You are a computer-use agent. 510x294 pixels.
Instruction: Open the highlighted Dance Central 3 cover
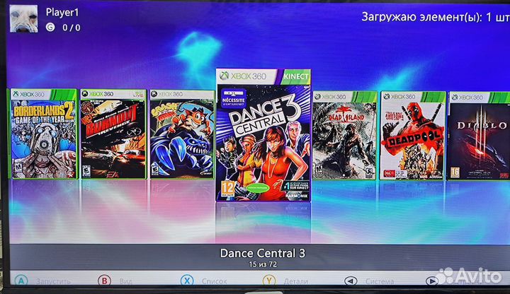pos(263,135)
